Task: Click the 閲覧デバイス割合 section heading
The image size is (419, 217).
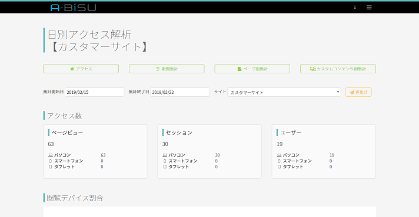Action: point(75,198)
